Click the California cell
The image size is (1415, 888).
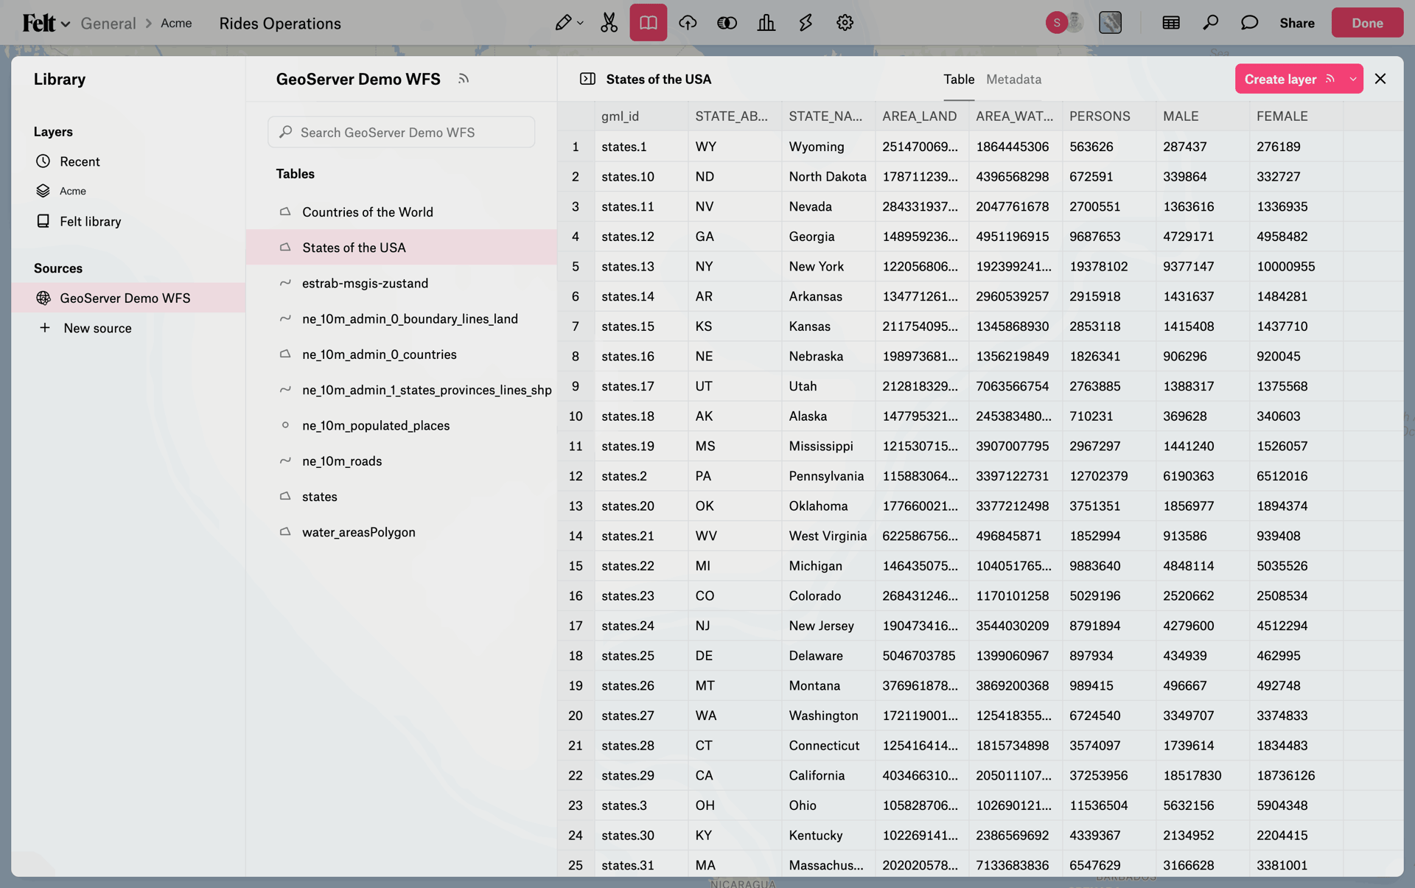click(x=828, y=775)
